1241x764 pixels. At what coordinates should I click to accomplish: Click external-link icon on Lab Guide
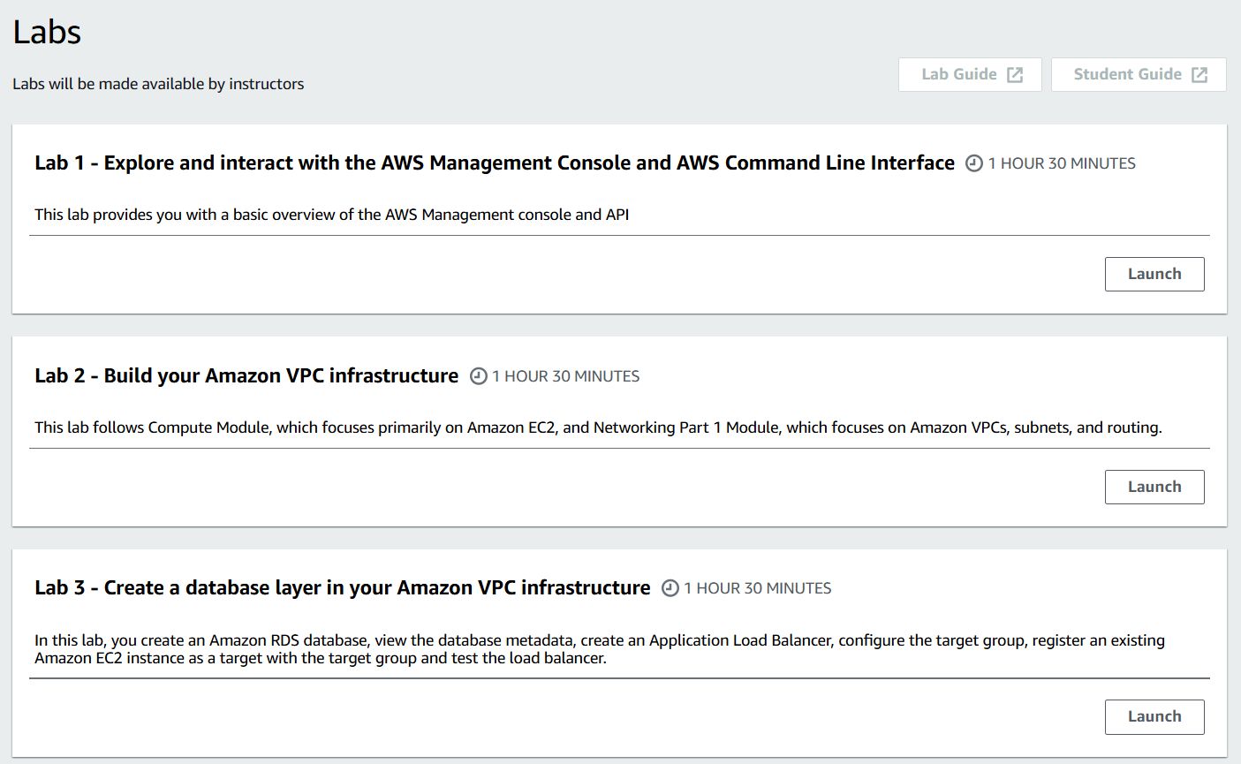[x=1015, y=75]
